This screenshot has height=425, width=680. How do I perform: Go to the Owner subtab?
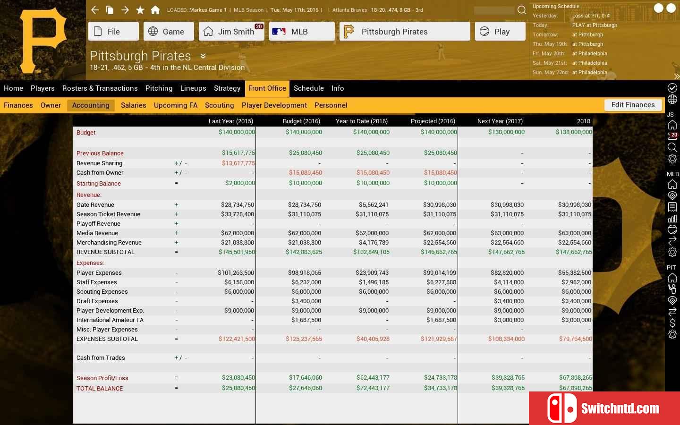pyautogui.click(x=51, y=105)
